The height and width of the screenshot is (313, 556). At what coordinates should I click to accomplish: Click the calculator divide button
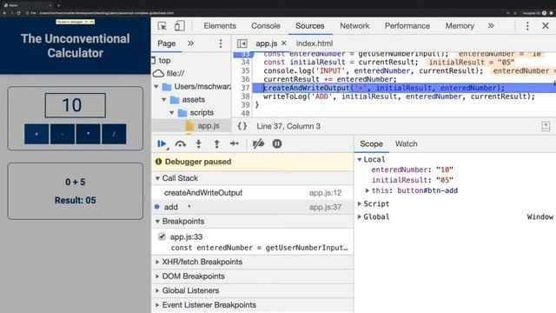pos(114,134)
